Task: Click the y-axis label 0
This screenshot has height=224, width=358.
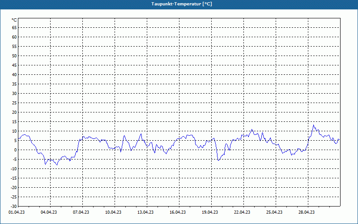Action: point(16,150)
